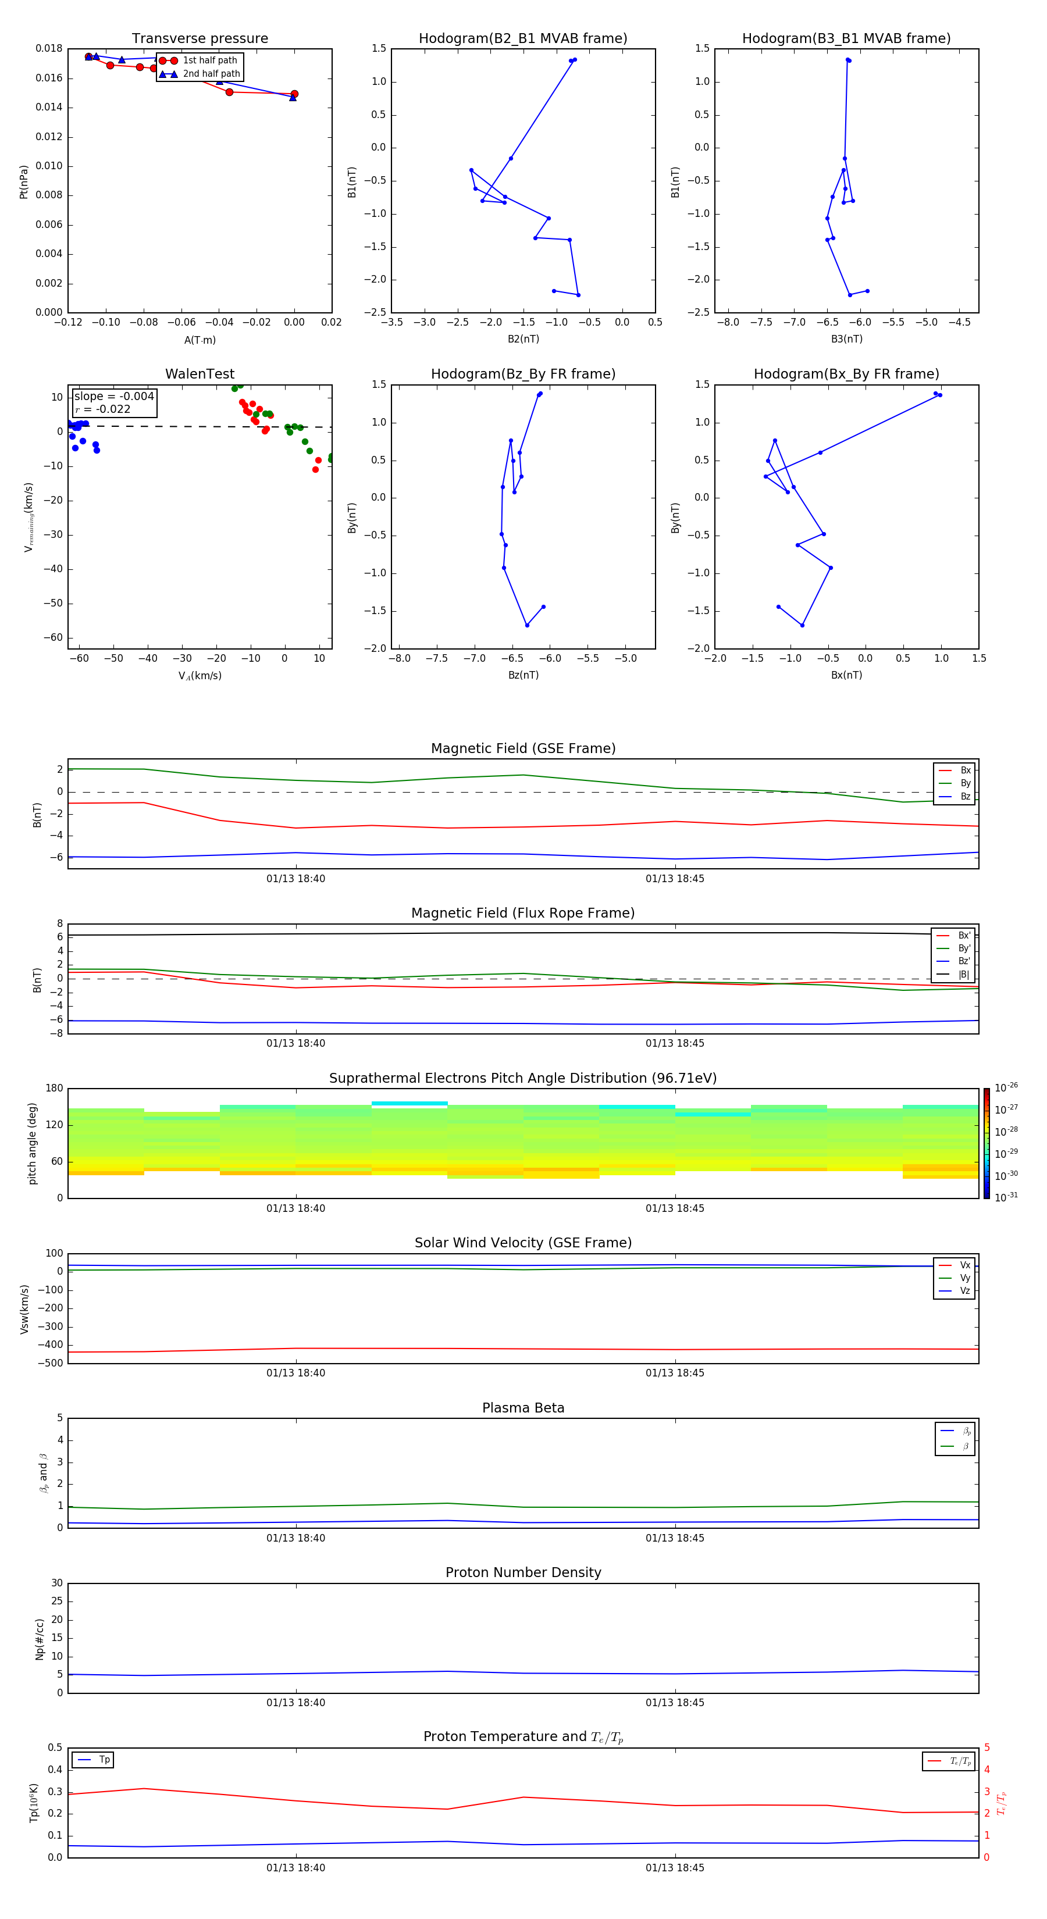The width and height of the screenshot is (1047, 1919).
Task: Select the 'Hodogram(B2_B1 MVAB frame)' title
Action: coord(523,39)
